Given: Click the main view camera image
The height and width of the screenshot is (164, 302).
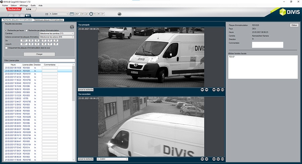Looking at the screenshot, I should point(151,57).
